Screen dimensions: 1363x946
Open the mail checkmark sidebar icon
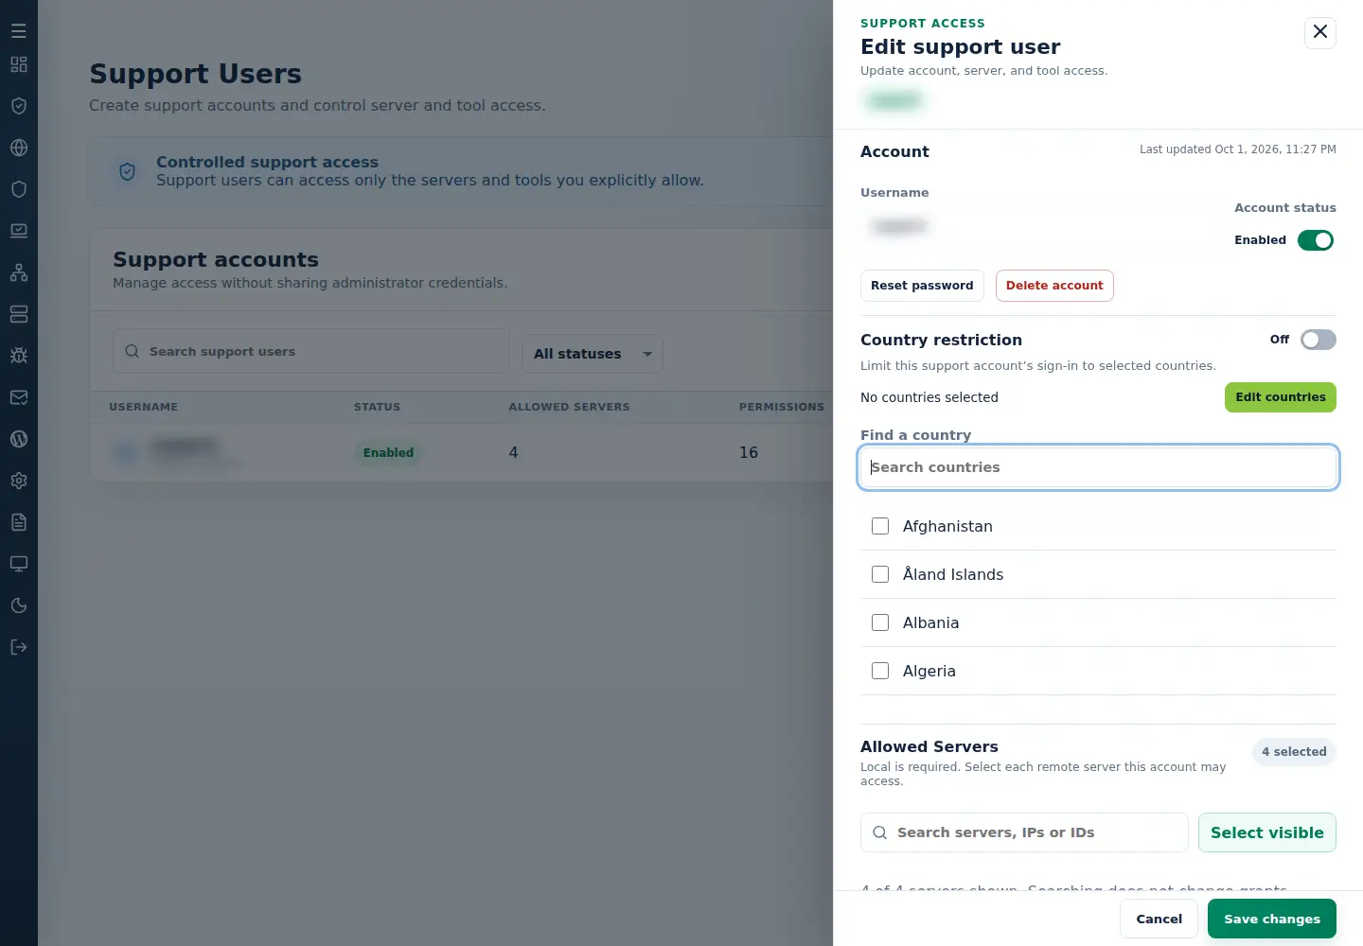click(19, 397)
